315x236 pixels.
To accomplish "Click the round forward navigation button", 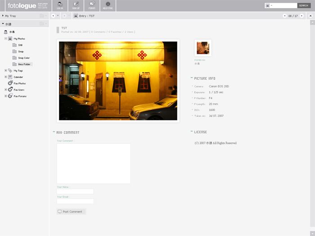I will pos(64,16).
